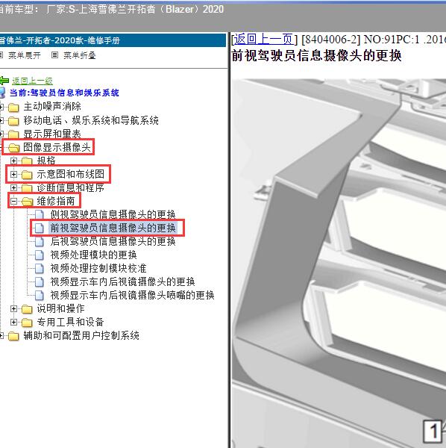
Task: Open 视频处理模块的更换 page
Action: [x=93, y=255]
